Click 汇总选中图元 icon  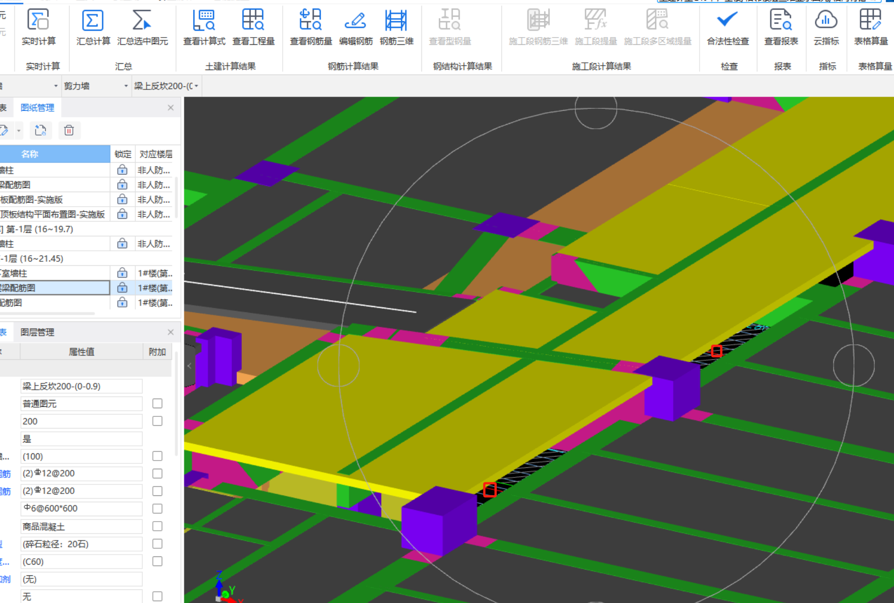click(142, 28)
